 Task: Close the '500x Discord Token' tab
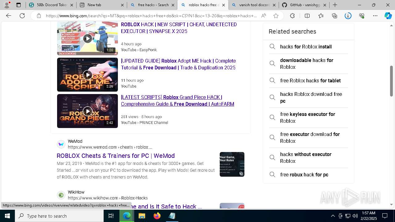(71, 5)
